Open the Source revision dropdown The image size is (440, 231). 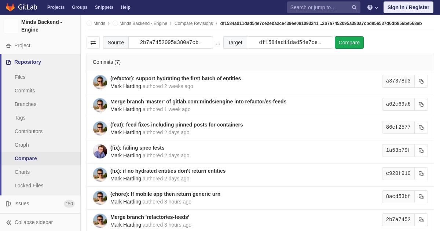click(170, 43)
